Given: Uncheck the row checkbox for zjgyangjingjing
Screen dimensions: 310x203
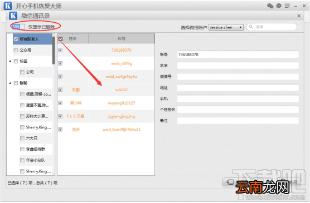Looking at the screenshot, I should (60, 116).
